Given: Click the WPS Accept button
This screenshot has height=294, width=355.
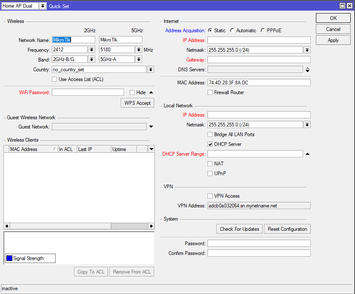Looking at the screenshot, I should point(137,103).
